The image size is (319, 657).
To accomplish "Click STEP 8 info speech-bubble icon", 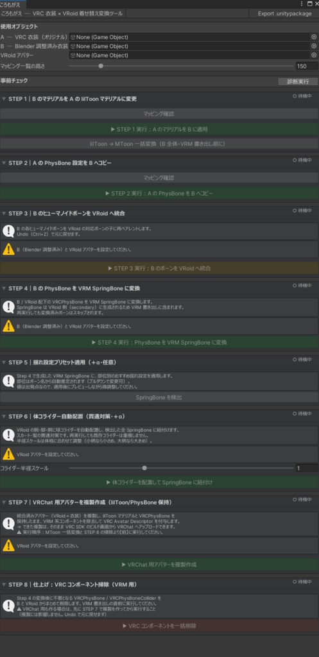I will (x=8, y=606).
